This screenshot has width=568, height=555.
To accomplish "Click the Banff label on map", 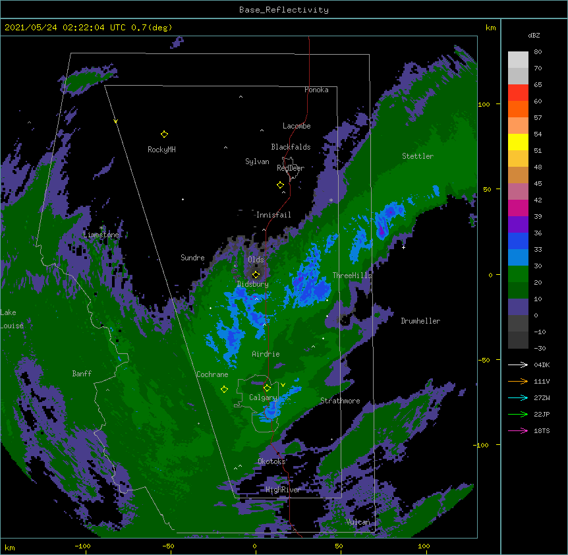I will [x=82, y=374].
